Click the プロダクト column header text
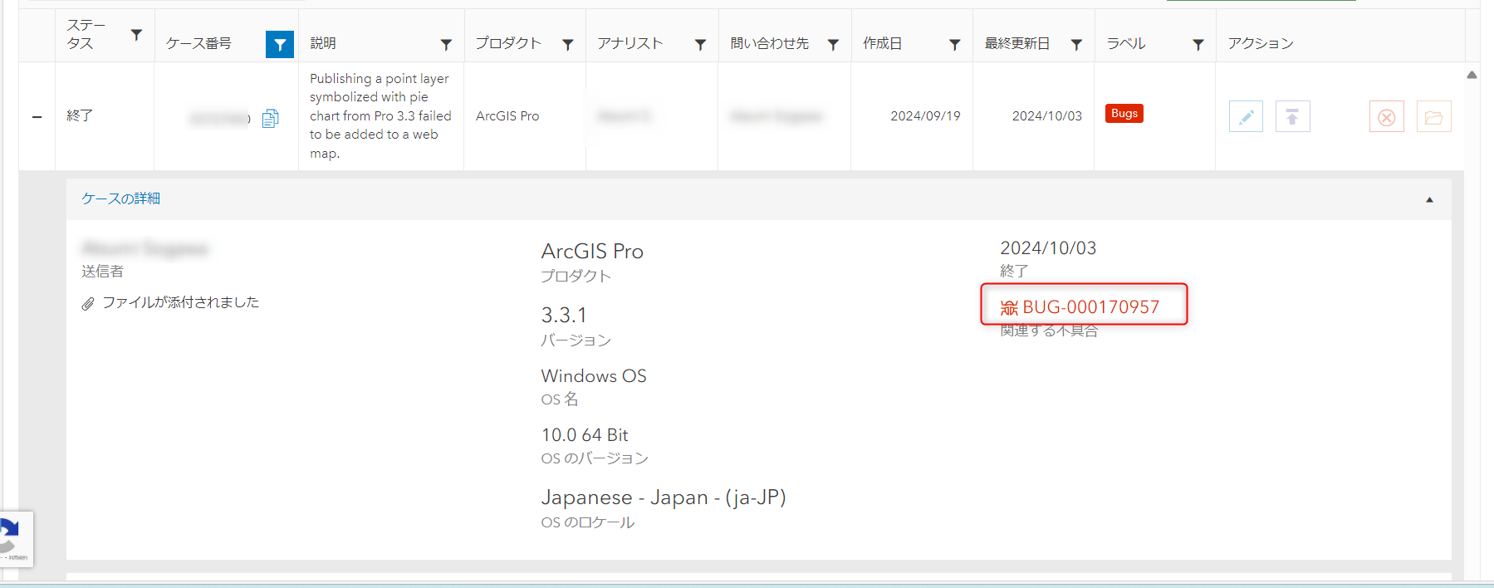 [x=508, y=43]
